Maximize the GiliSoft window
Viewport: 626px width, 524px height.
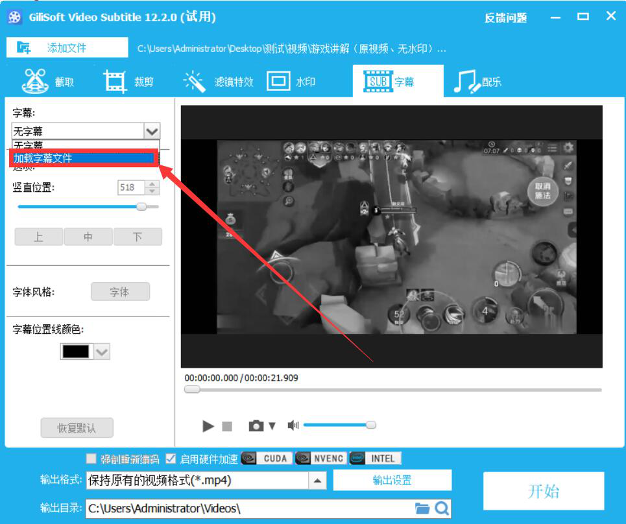[583, 16]
